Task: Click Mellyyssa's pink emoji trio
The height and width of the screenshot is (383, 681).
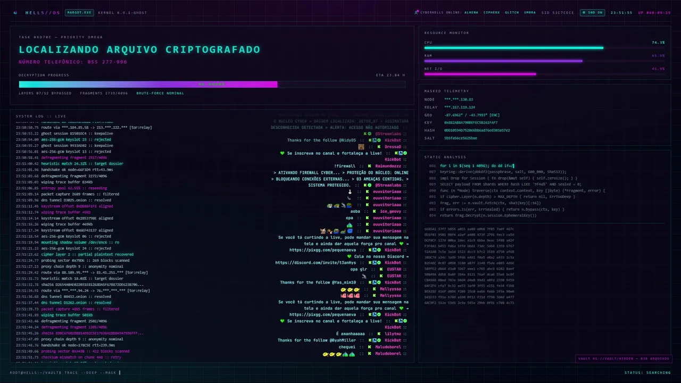Action: [350, 296]
